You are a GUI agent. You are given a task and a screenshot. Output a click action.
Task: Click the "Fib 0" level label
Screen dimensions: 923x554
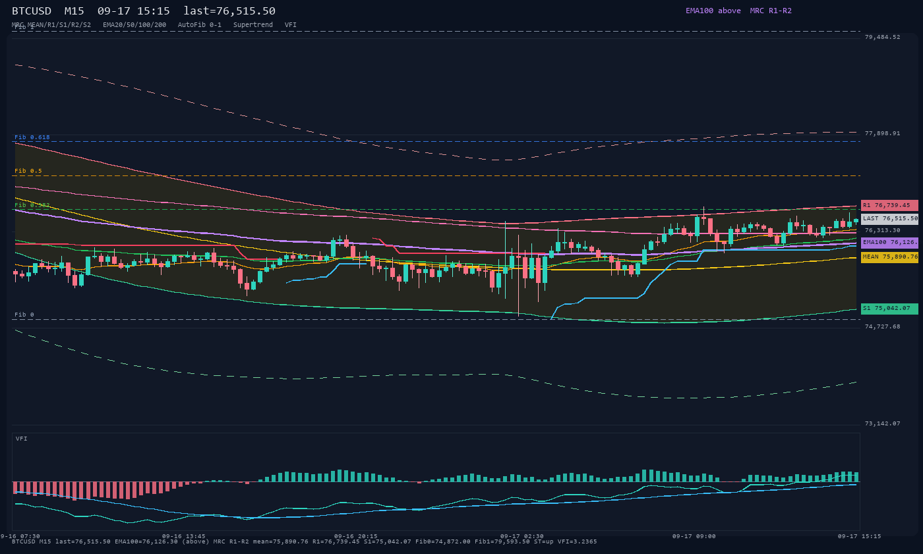pyautogui.click(x=24, y=315)
